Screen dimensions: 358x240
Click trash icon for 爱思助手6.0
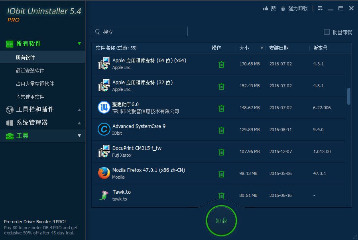[221, 108]
